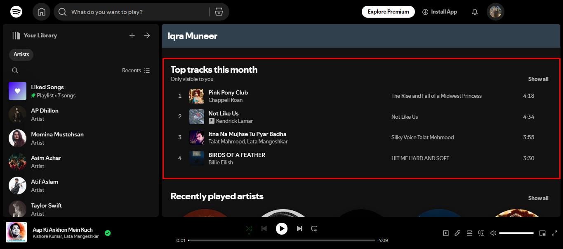Open the queue panel
Screen dimensions: 563x249
pyautogui.click(x=469, y=233)
